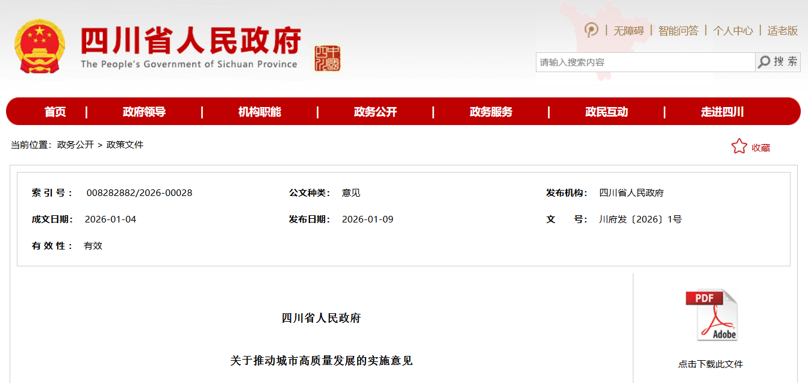Screen dimensions: 808x383
Task: Select the 政民互动 navigation item
Action: coord(606,112)
